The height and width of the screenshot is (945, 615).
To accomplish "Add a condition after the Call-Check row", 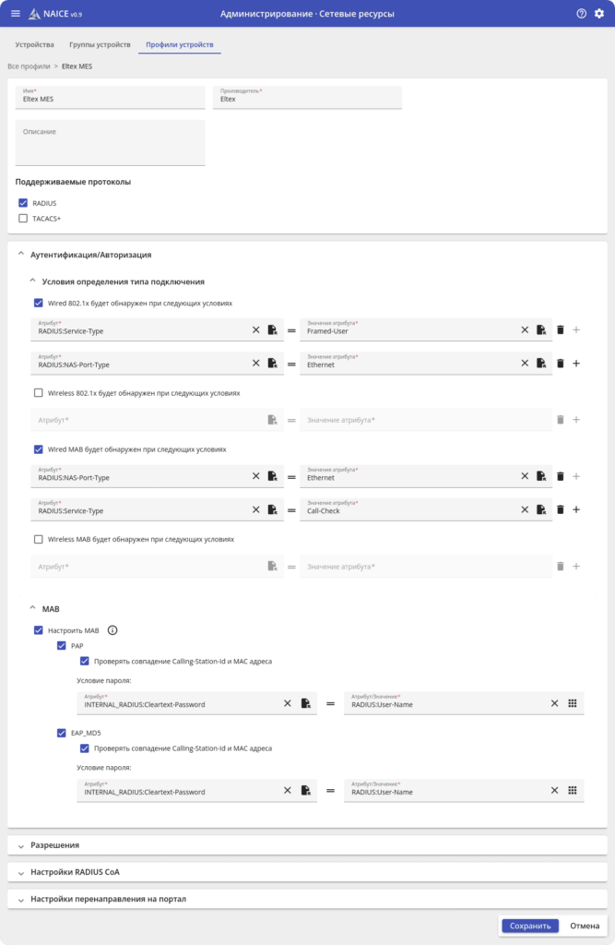I will click(x=576, y=509).
